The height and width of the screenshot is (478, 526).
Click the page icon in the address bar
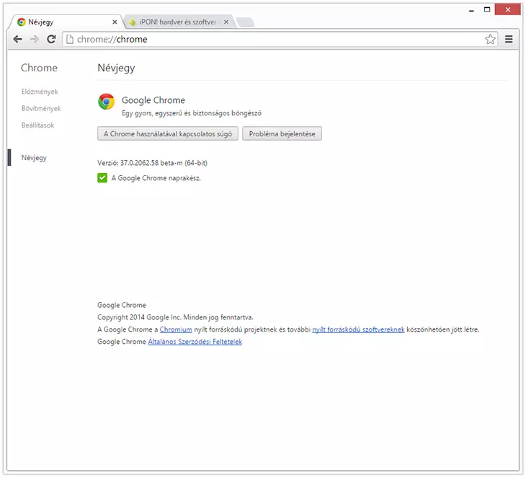pyautogui.click(x=70, y=39)
